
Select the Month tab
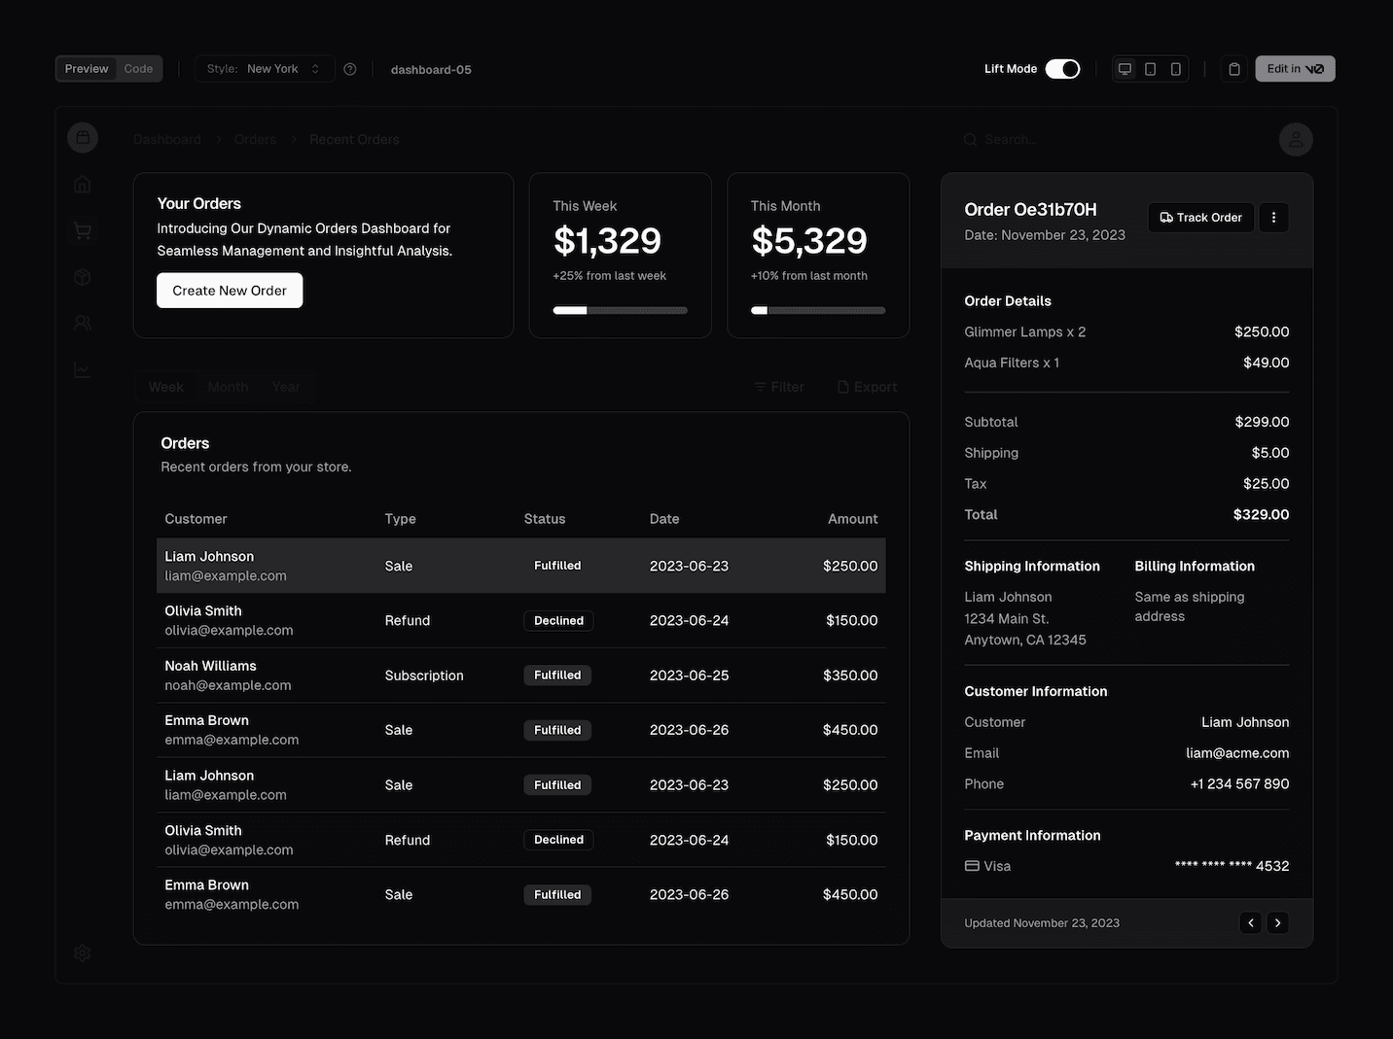click(228, 387)
